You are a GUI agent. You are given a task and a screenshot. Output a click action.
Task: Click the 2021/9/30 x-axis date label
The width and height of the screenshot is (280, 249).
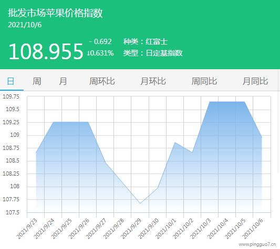point(148,229)
